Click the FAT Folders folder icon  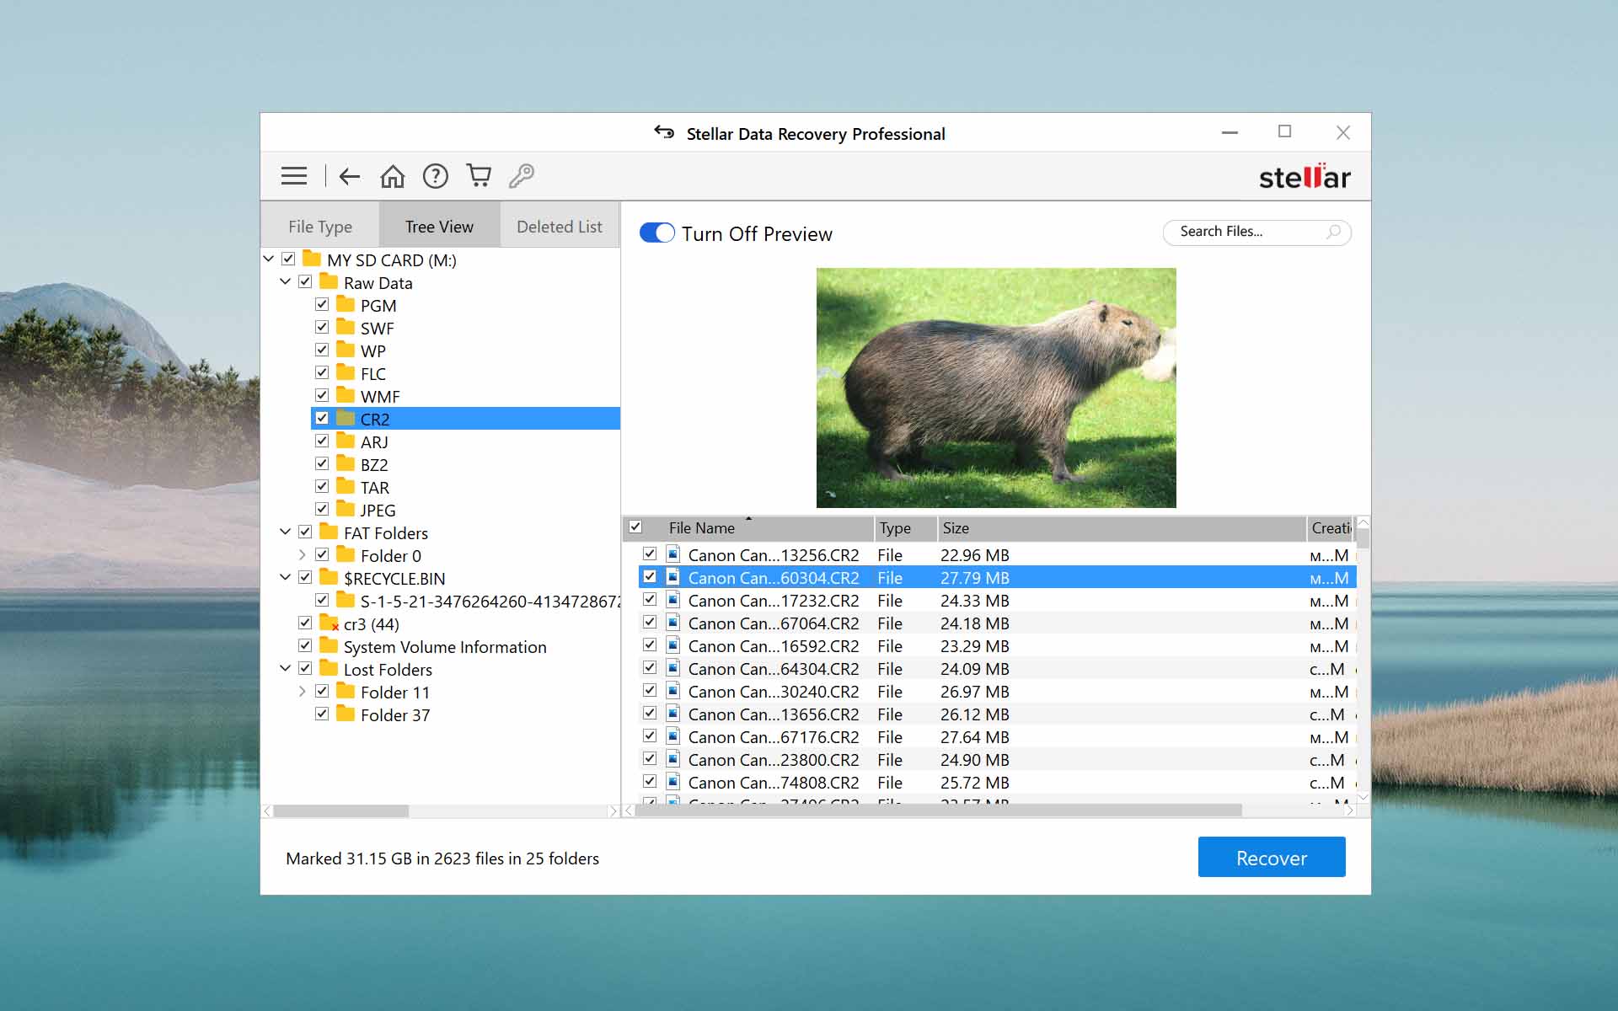tap(329, 532)
